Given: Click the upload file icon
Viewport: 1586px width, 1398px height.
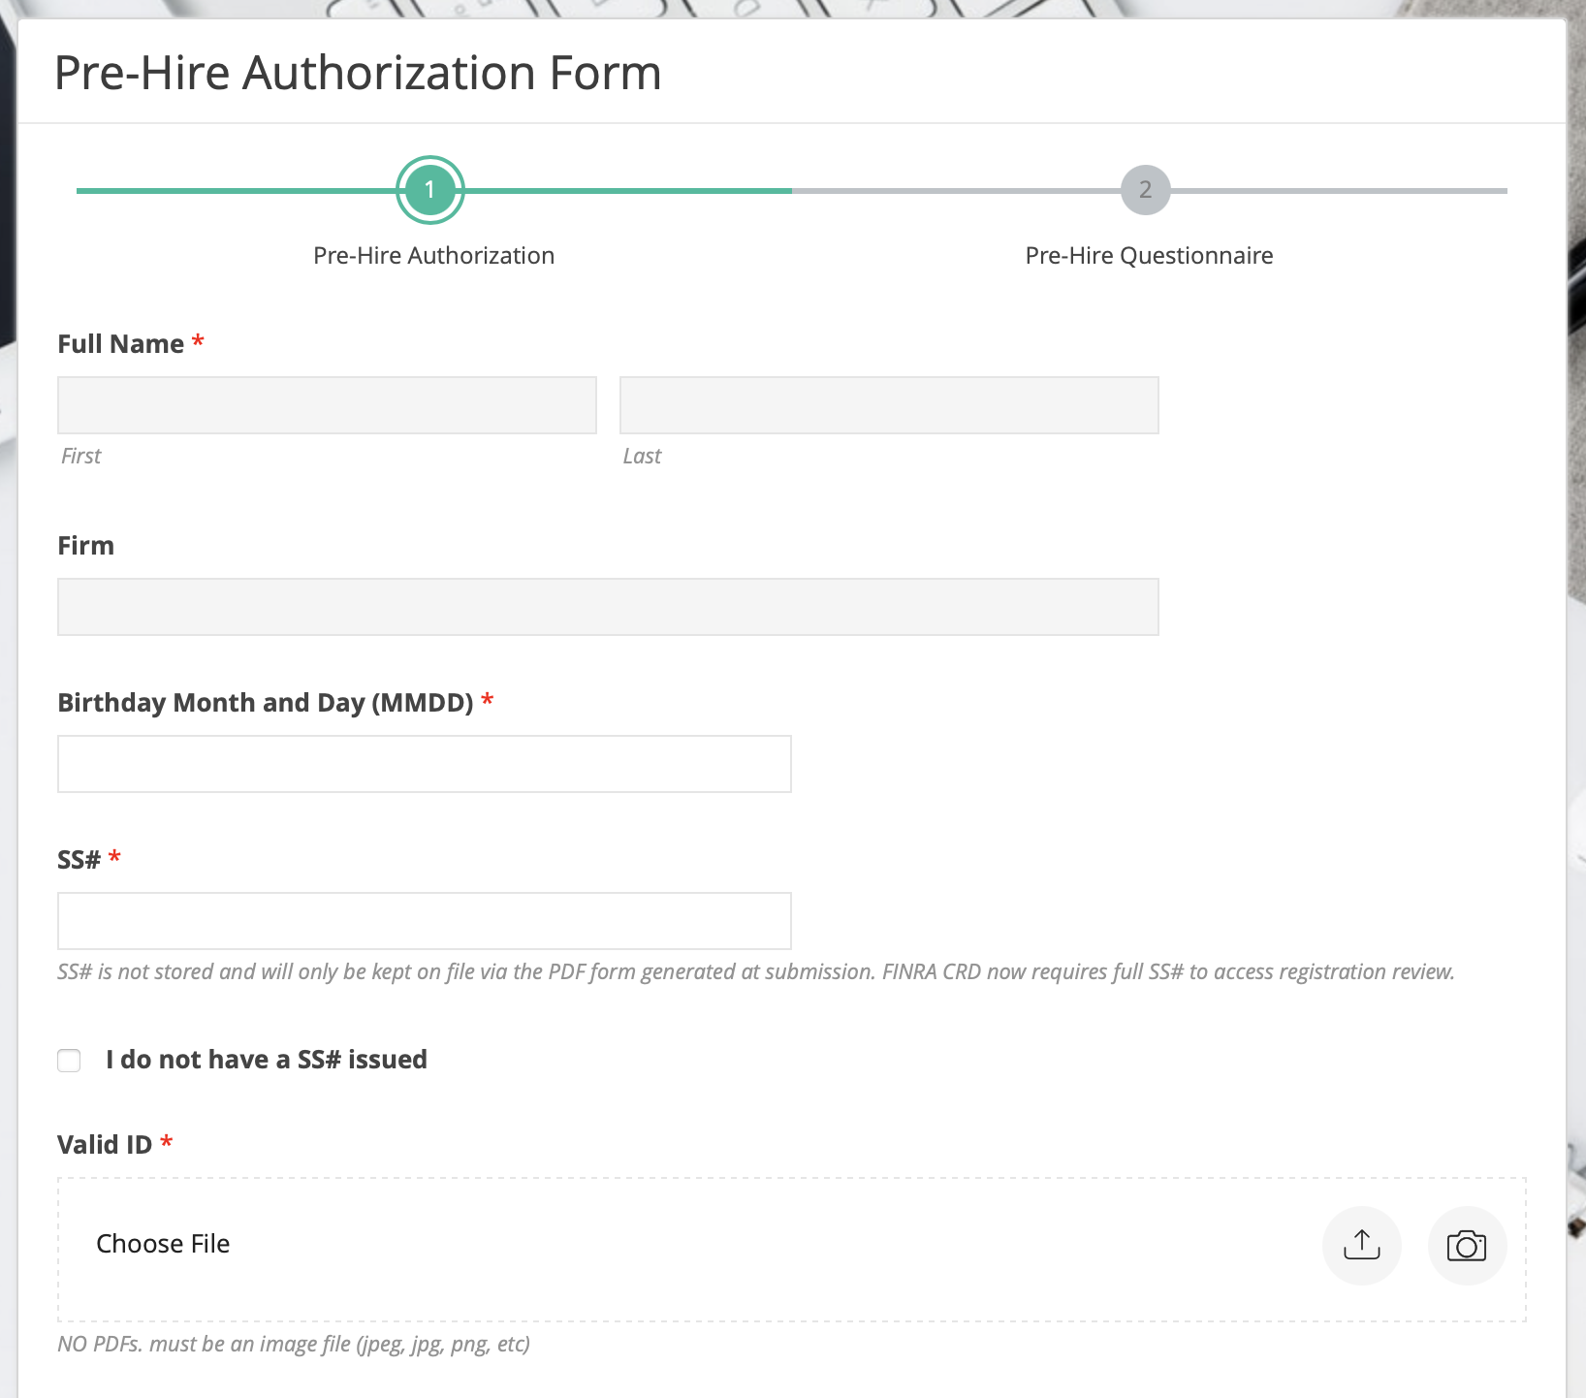Looking at the screenshot, I should pos(1361,1245).
